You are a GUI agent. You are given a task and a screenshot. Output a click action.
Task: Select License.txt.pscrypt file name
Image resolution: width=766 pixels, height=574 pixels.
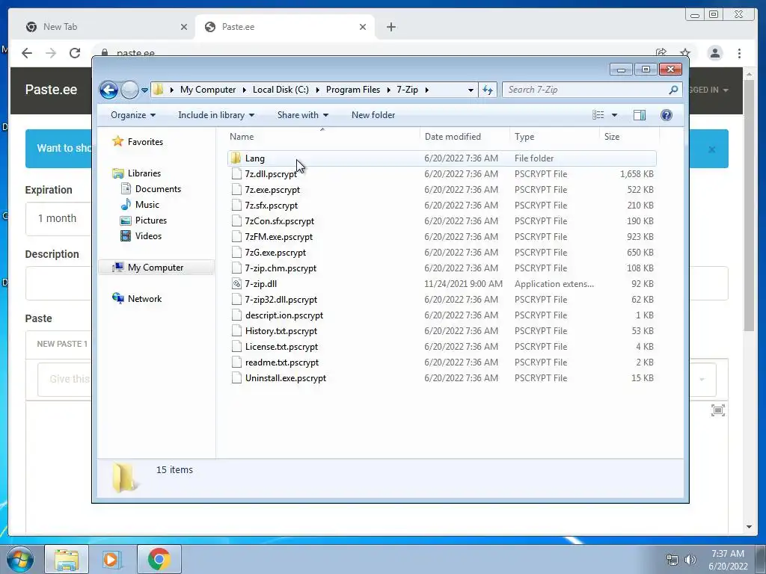tap(281, 347)
